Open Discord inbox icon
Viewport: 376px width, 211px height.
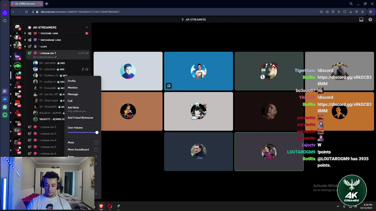[x=361, y=20]
